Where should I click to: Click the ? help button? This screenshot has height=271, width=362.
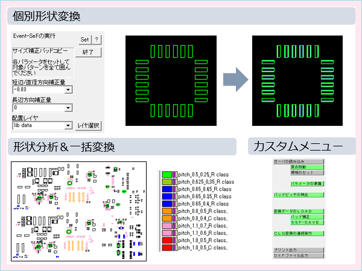(97, 39)
